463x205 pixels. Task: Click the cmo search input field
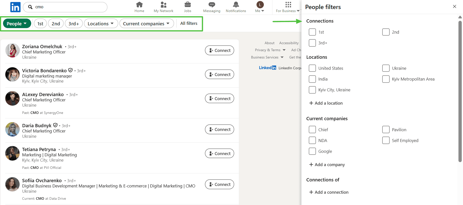(68, 7)
